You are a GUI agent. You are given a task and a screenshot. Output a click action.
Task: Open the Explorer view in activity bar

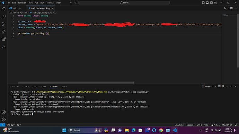(4, 9)
